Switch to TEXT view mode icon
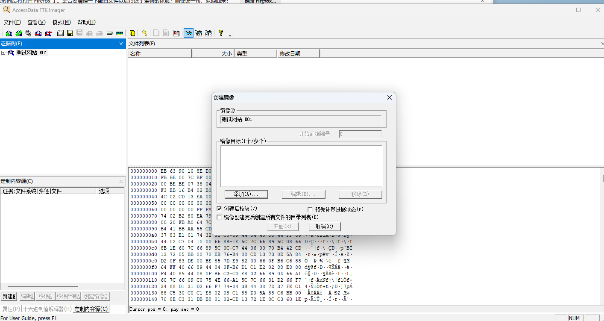This screenshot has width=604, height=321. coord(199,33)
